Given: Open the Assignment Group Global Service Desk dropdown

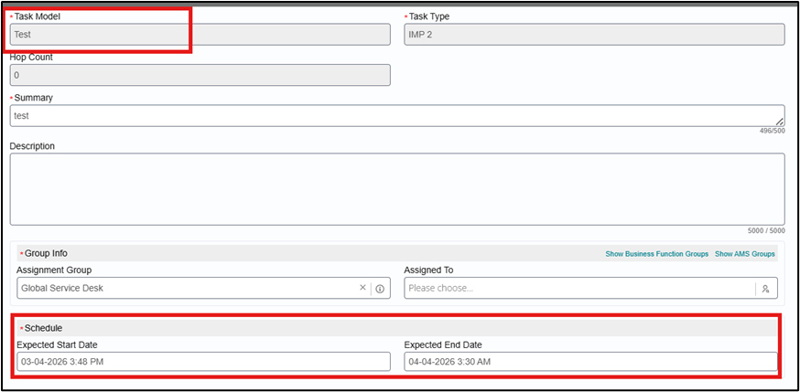Looking at the screenshot, I should pos(187,288).
